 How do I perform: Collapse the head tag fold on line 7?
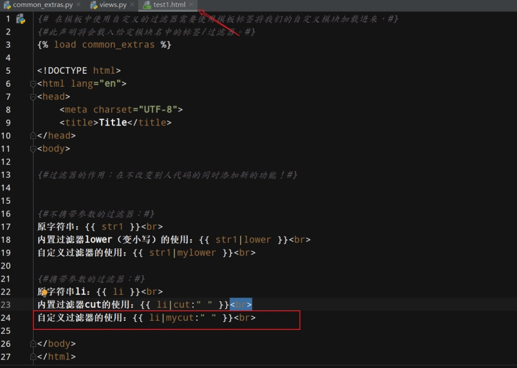pos(33,97)
